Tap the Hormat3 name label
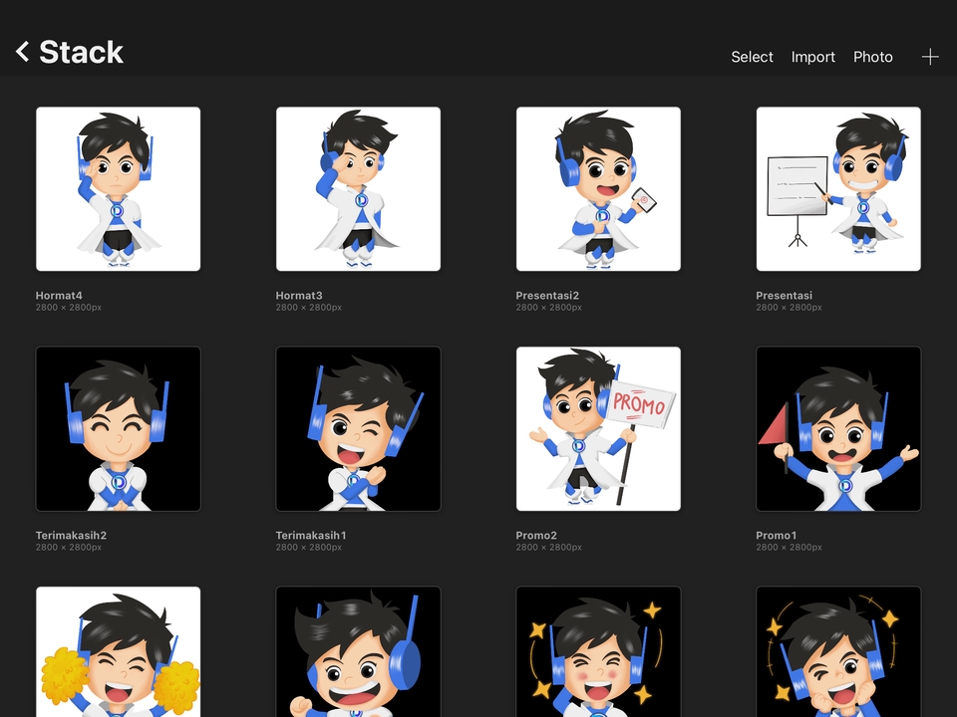 [x=299, y=295]
